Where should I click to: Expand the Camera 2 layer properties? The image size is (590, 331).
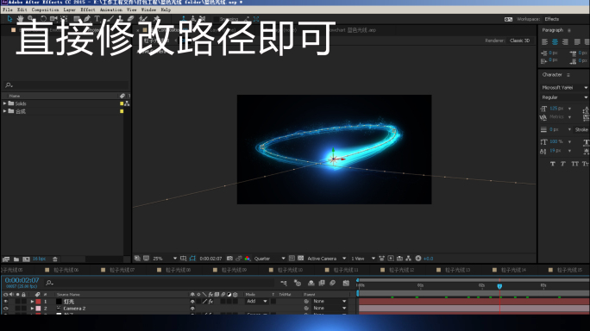coord(32,309)
